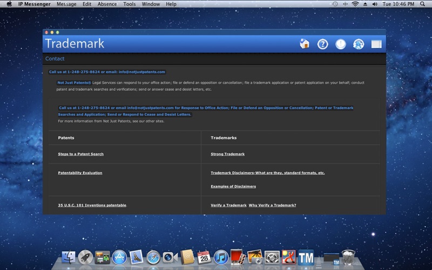Click the Patents column header
This screenshot has height=270, width=432.
[x=66, y=138]
